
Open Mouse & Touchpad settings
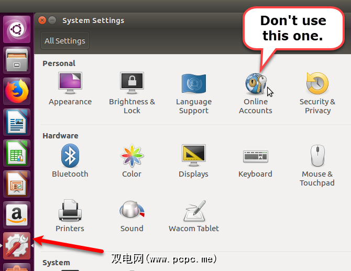317,166
